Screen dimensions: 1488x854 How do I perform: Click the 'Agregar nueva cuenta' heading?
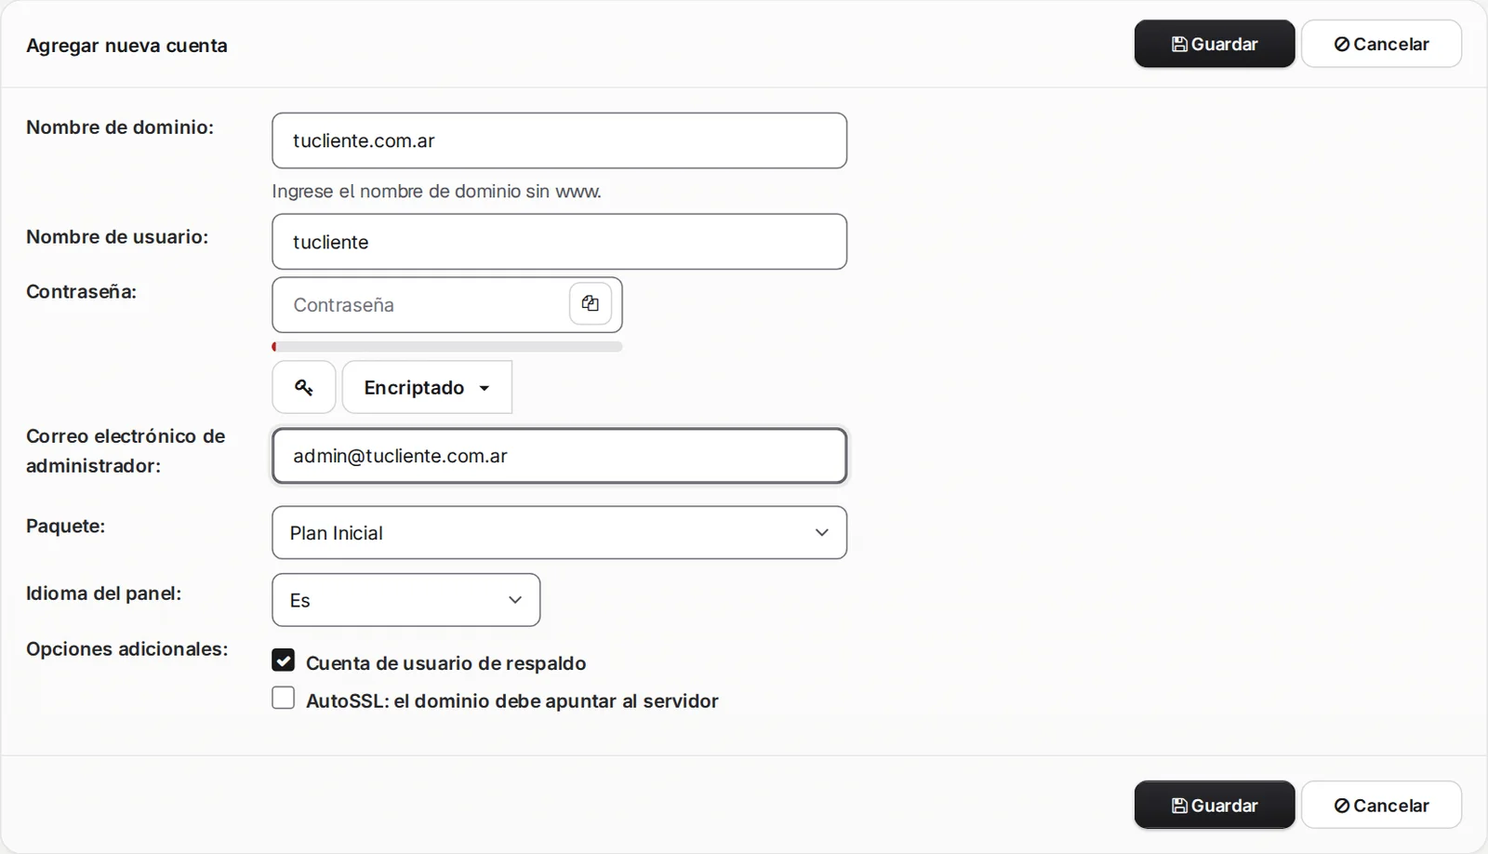click(x=126, y=46)
